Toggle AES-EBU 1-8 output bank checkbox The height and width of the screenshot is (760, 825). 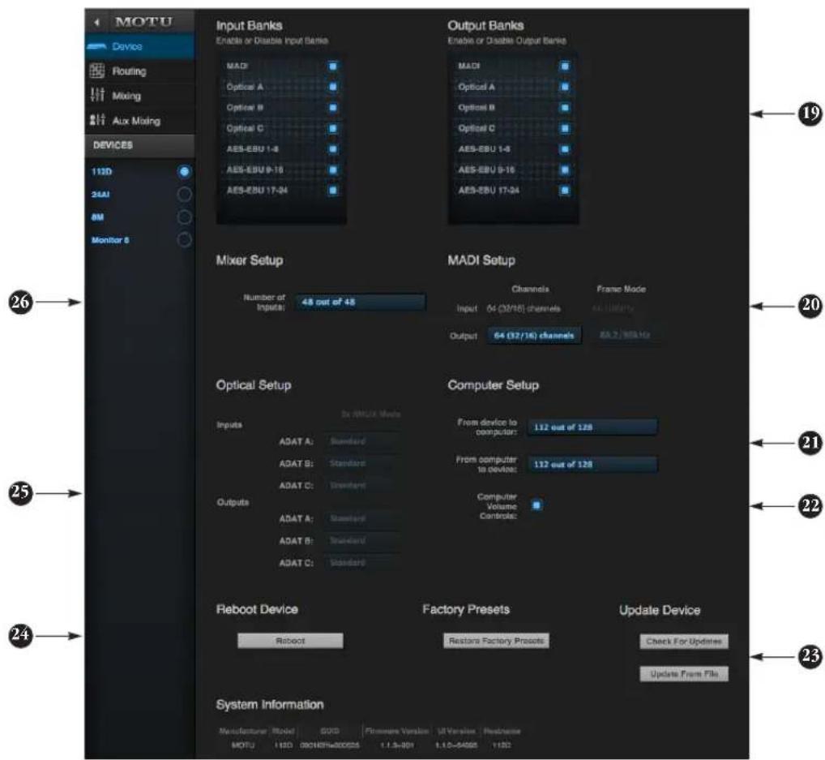[x=565, y=149]
